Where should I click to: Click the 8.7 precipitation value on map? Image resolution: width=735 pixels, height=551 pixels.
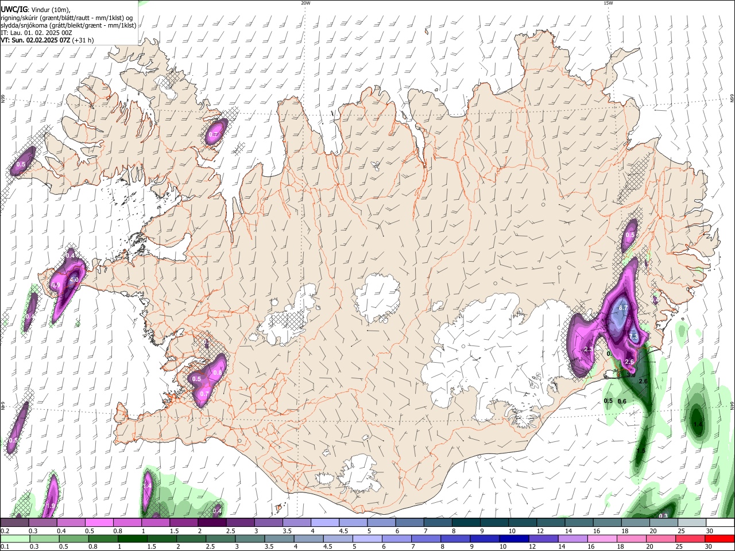click(624, 308)
